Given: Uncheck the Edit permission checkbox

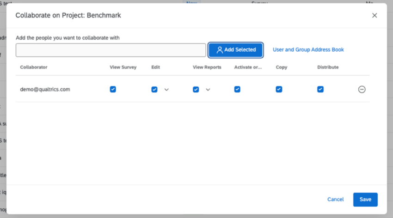Looking at the screenshot, I should click(x=154, y=90).
